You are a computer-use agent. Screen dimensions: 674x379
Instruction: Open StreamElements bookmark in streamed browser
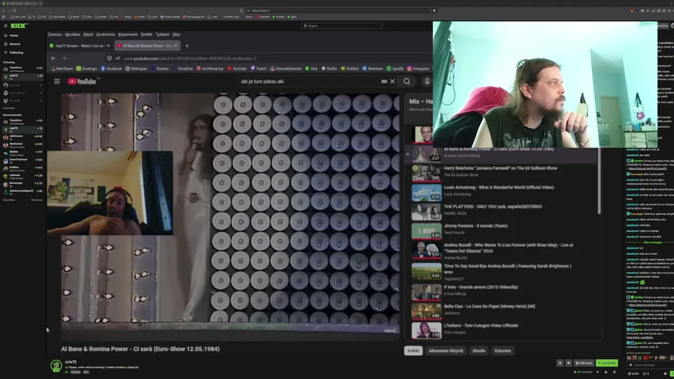click(286, 68)
